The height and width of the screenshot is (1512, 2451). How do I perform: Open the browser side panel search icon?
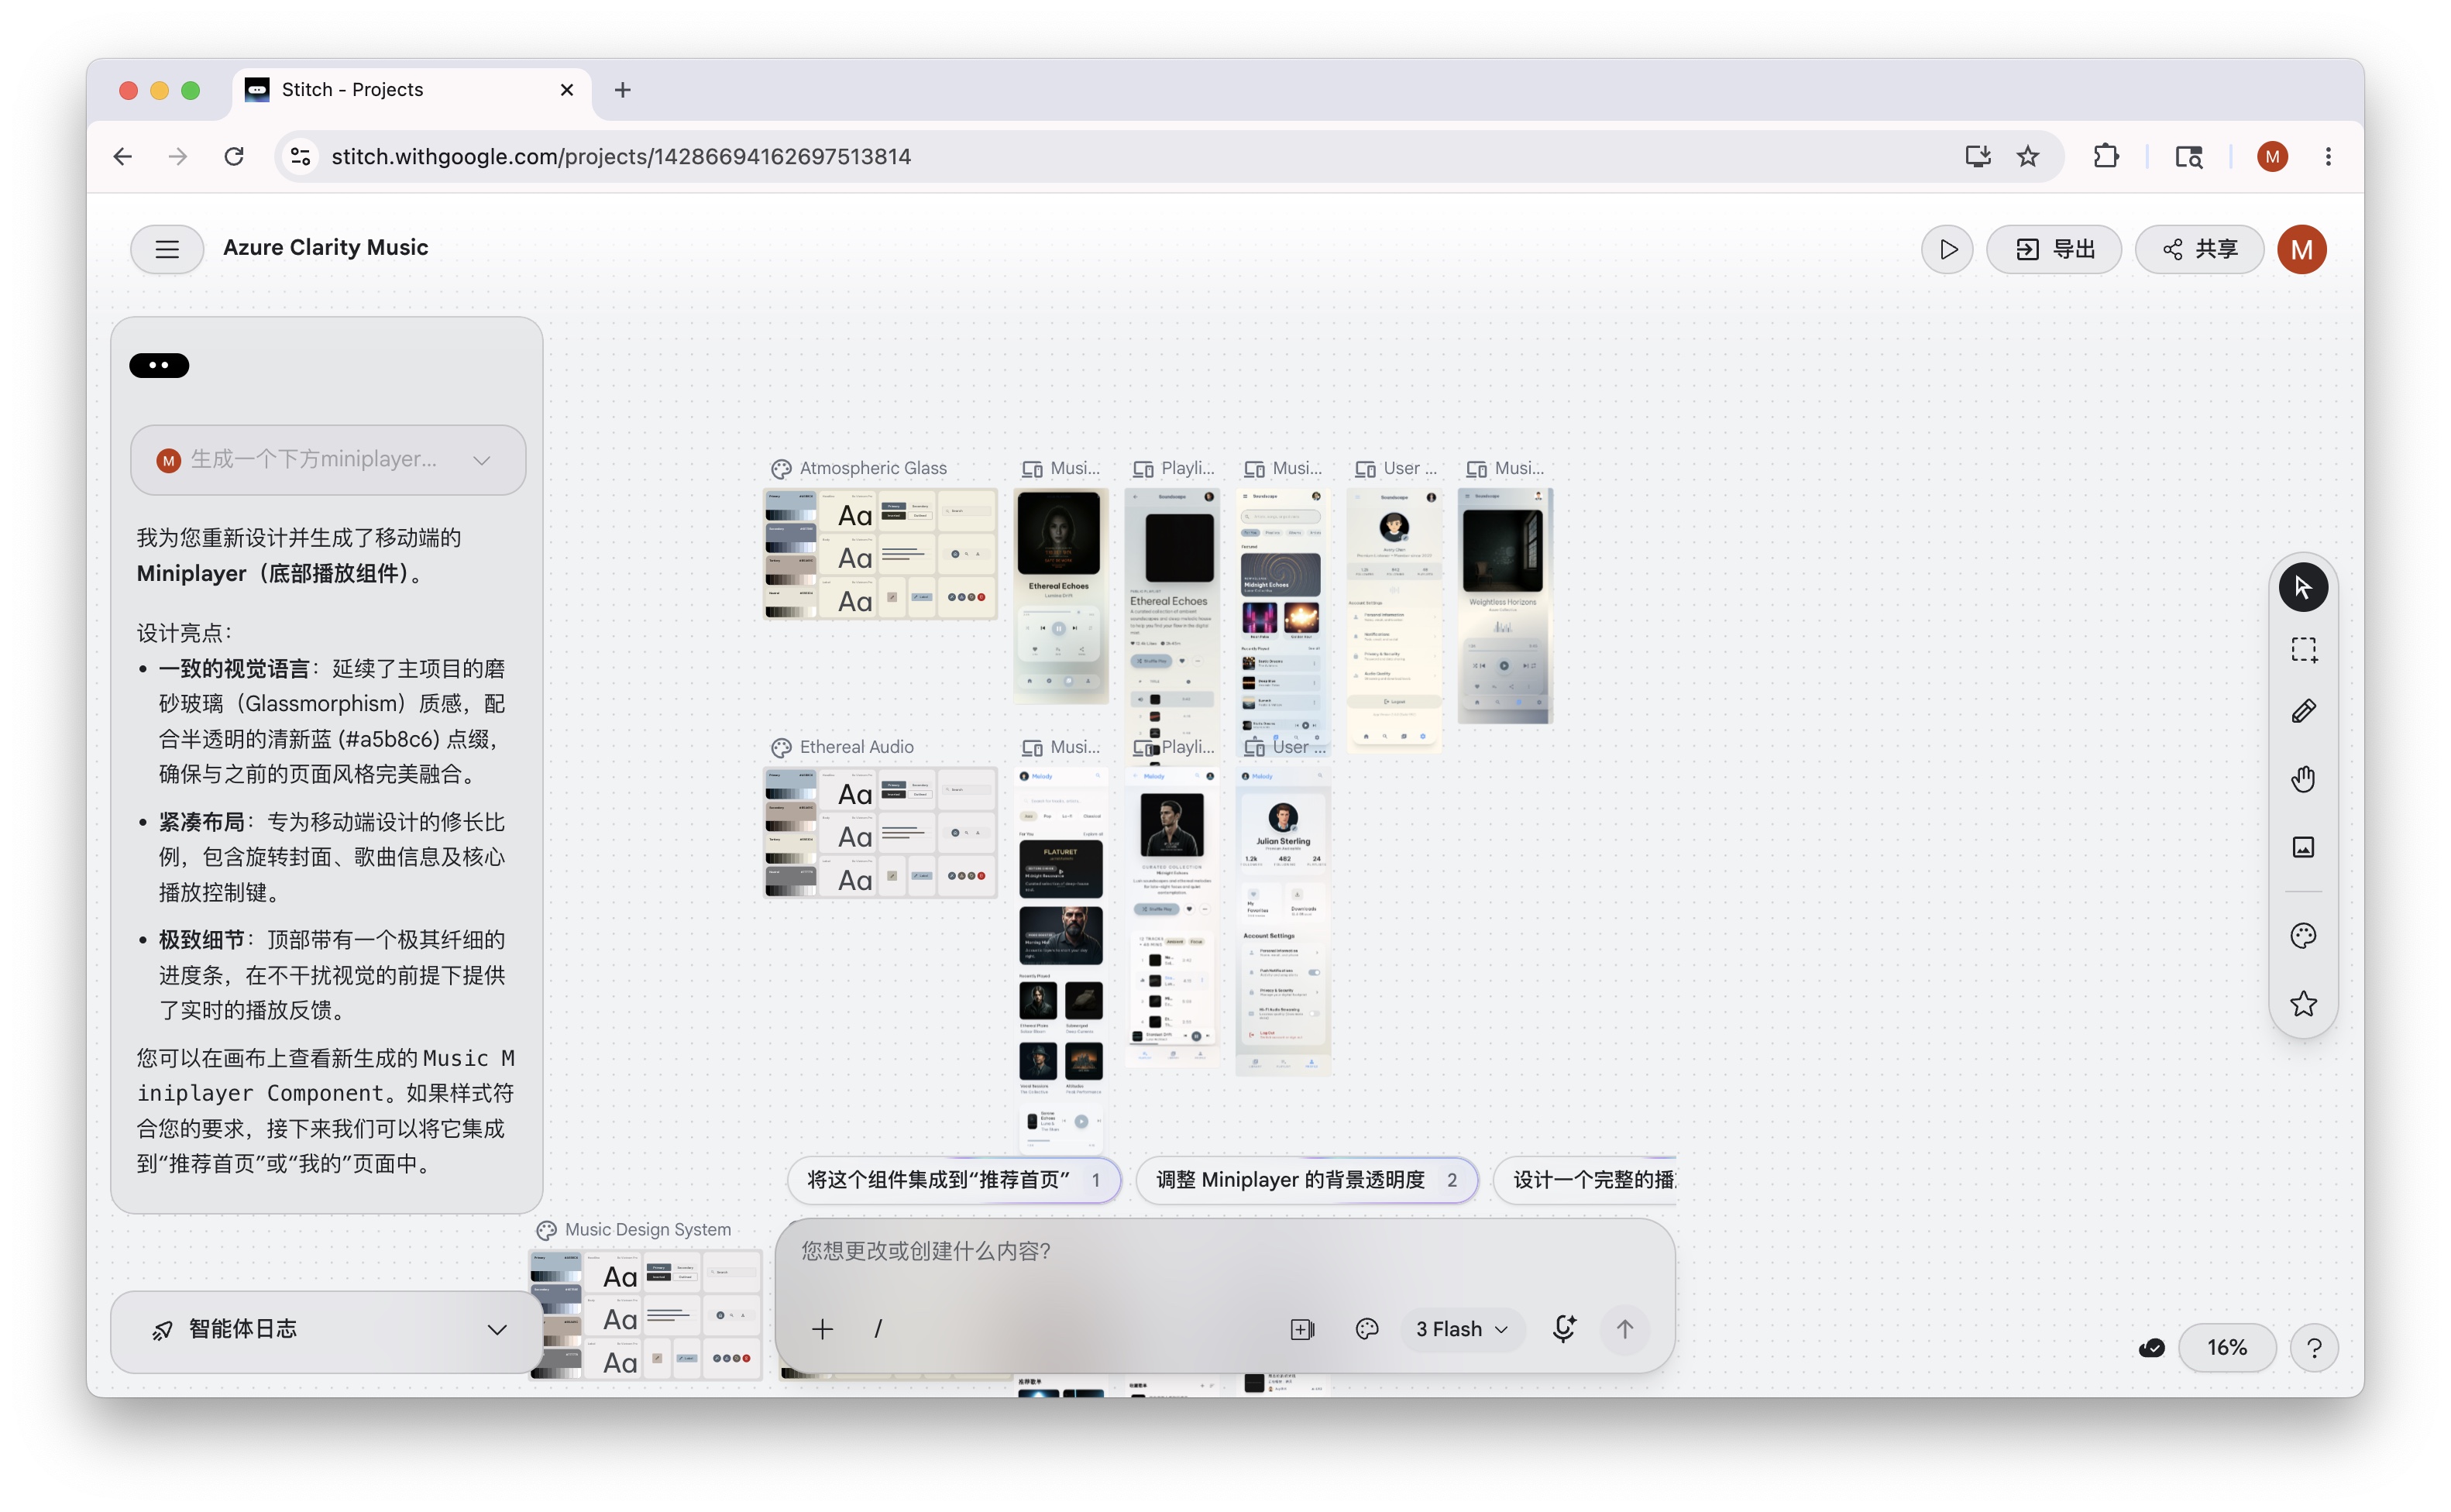point(2188,156)
